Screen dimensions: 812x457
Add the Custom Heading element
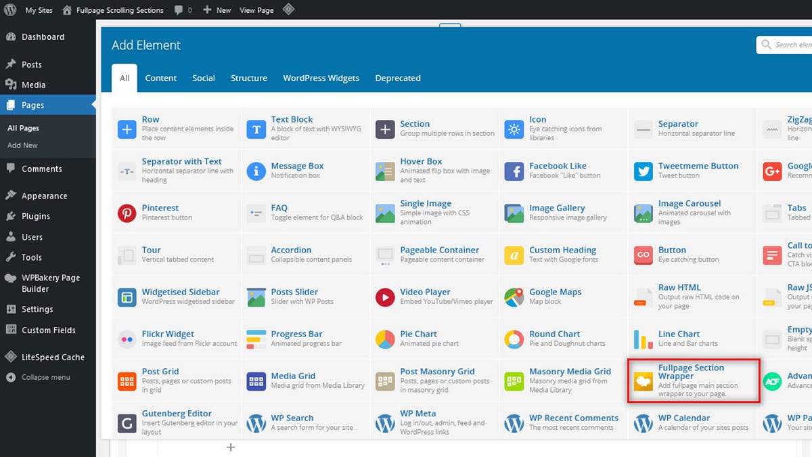(x=563, y=255)
